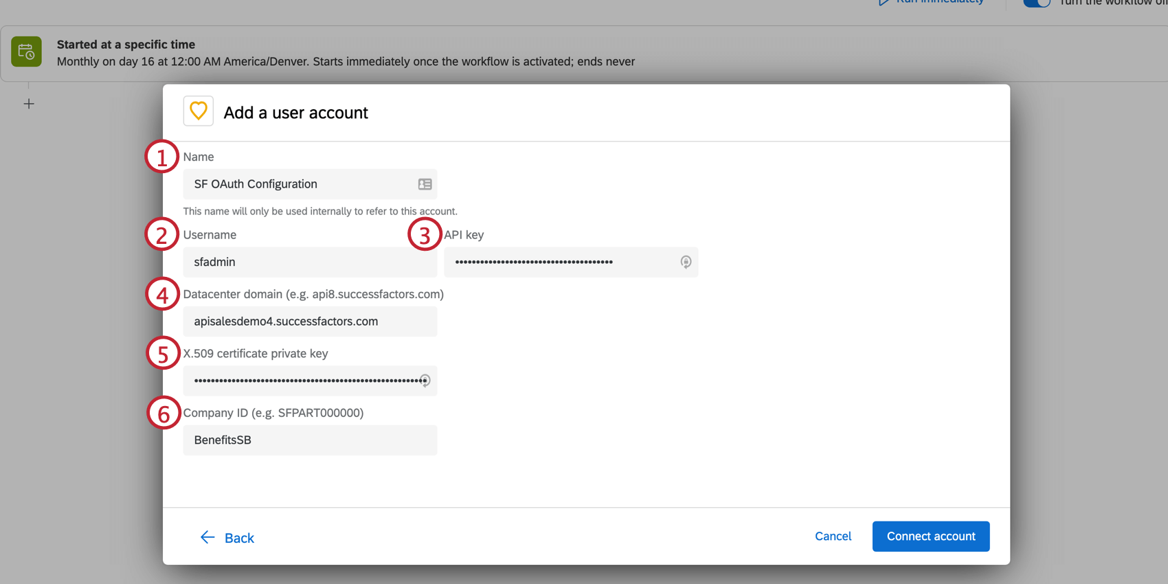Image resolution: width=1168 pixels, height=584 pixels.
Task: Click the back arrow icon
Action: [x=207, y=537]
